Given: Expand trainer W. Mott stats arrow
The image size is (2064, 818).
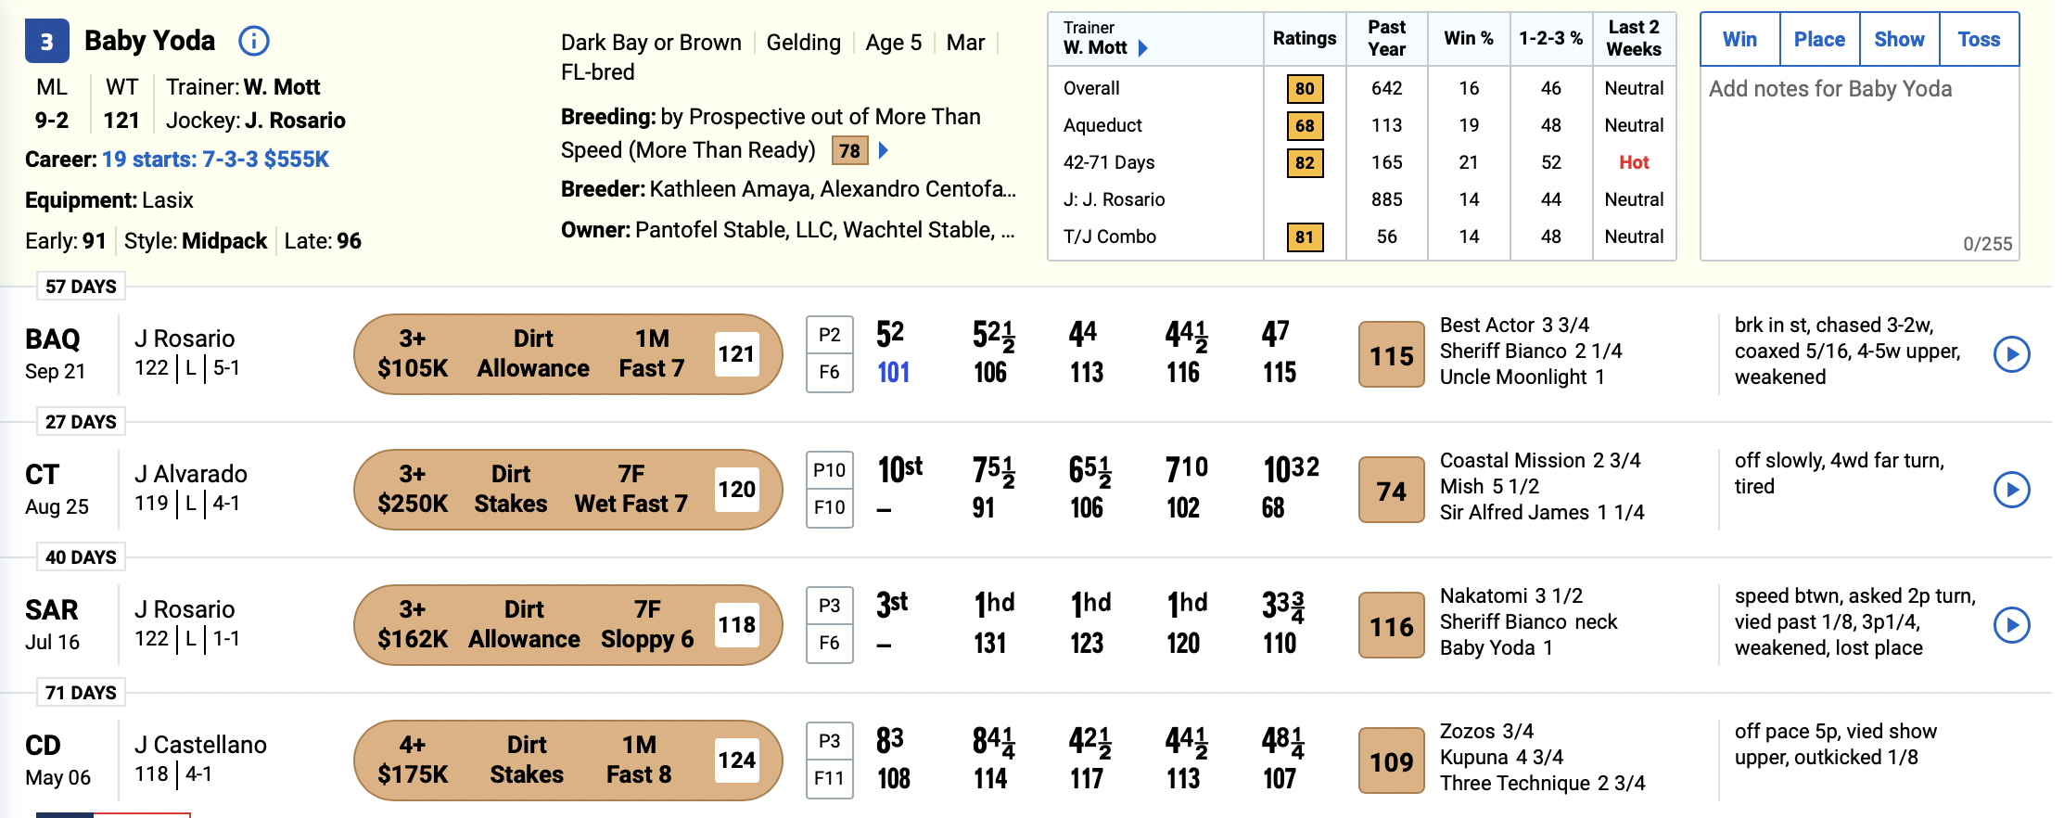Looking at the screenshot, I should click(x=1142, y=48).
